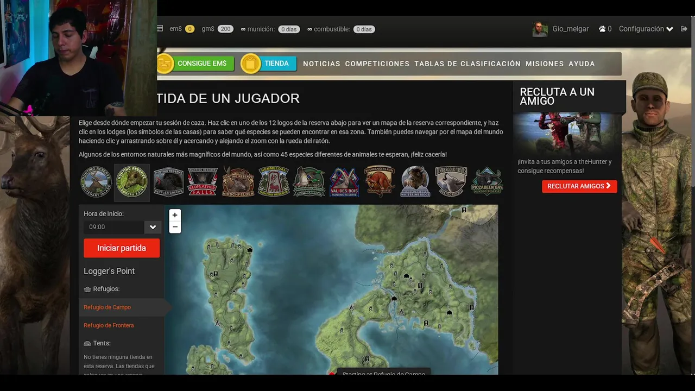
Task: Select the Val-des-Bois reserve logo
Action: (344, 182)
